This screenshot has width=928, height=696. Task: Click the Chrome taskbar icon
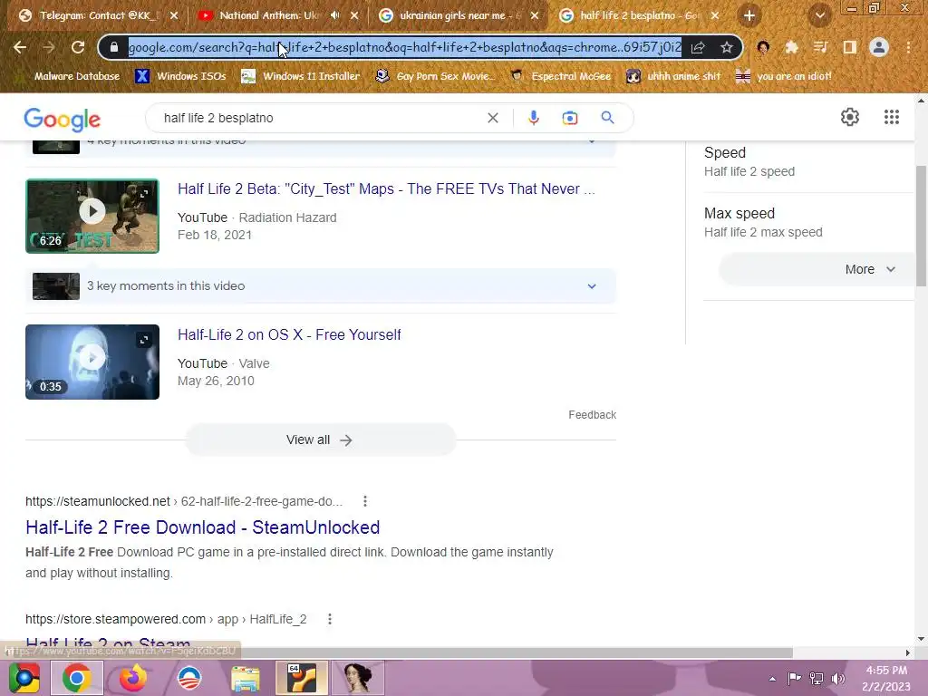click(x=77, y=678)
